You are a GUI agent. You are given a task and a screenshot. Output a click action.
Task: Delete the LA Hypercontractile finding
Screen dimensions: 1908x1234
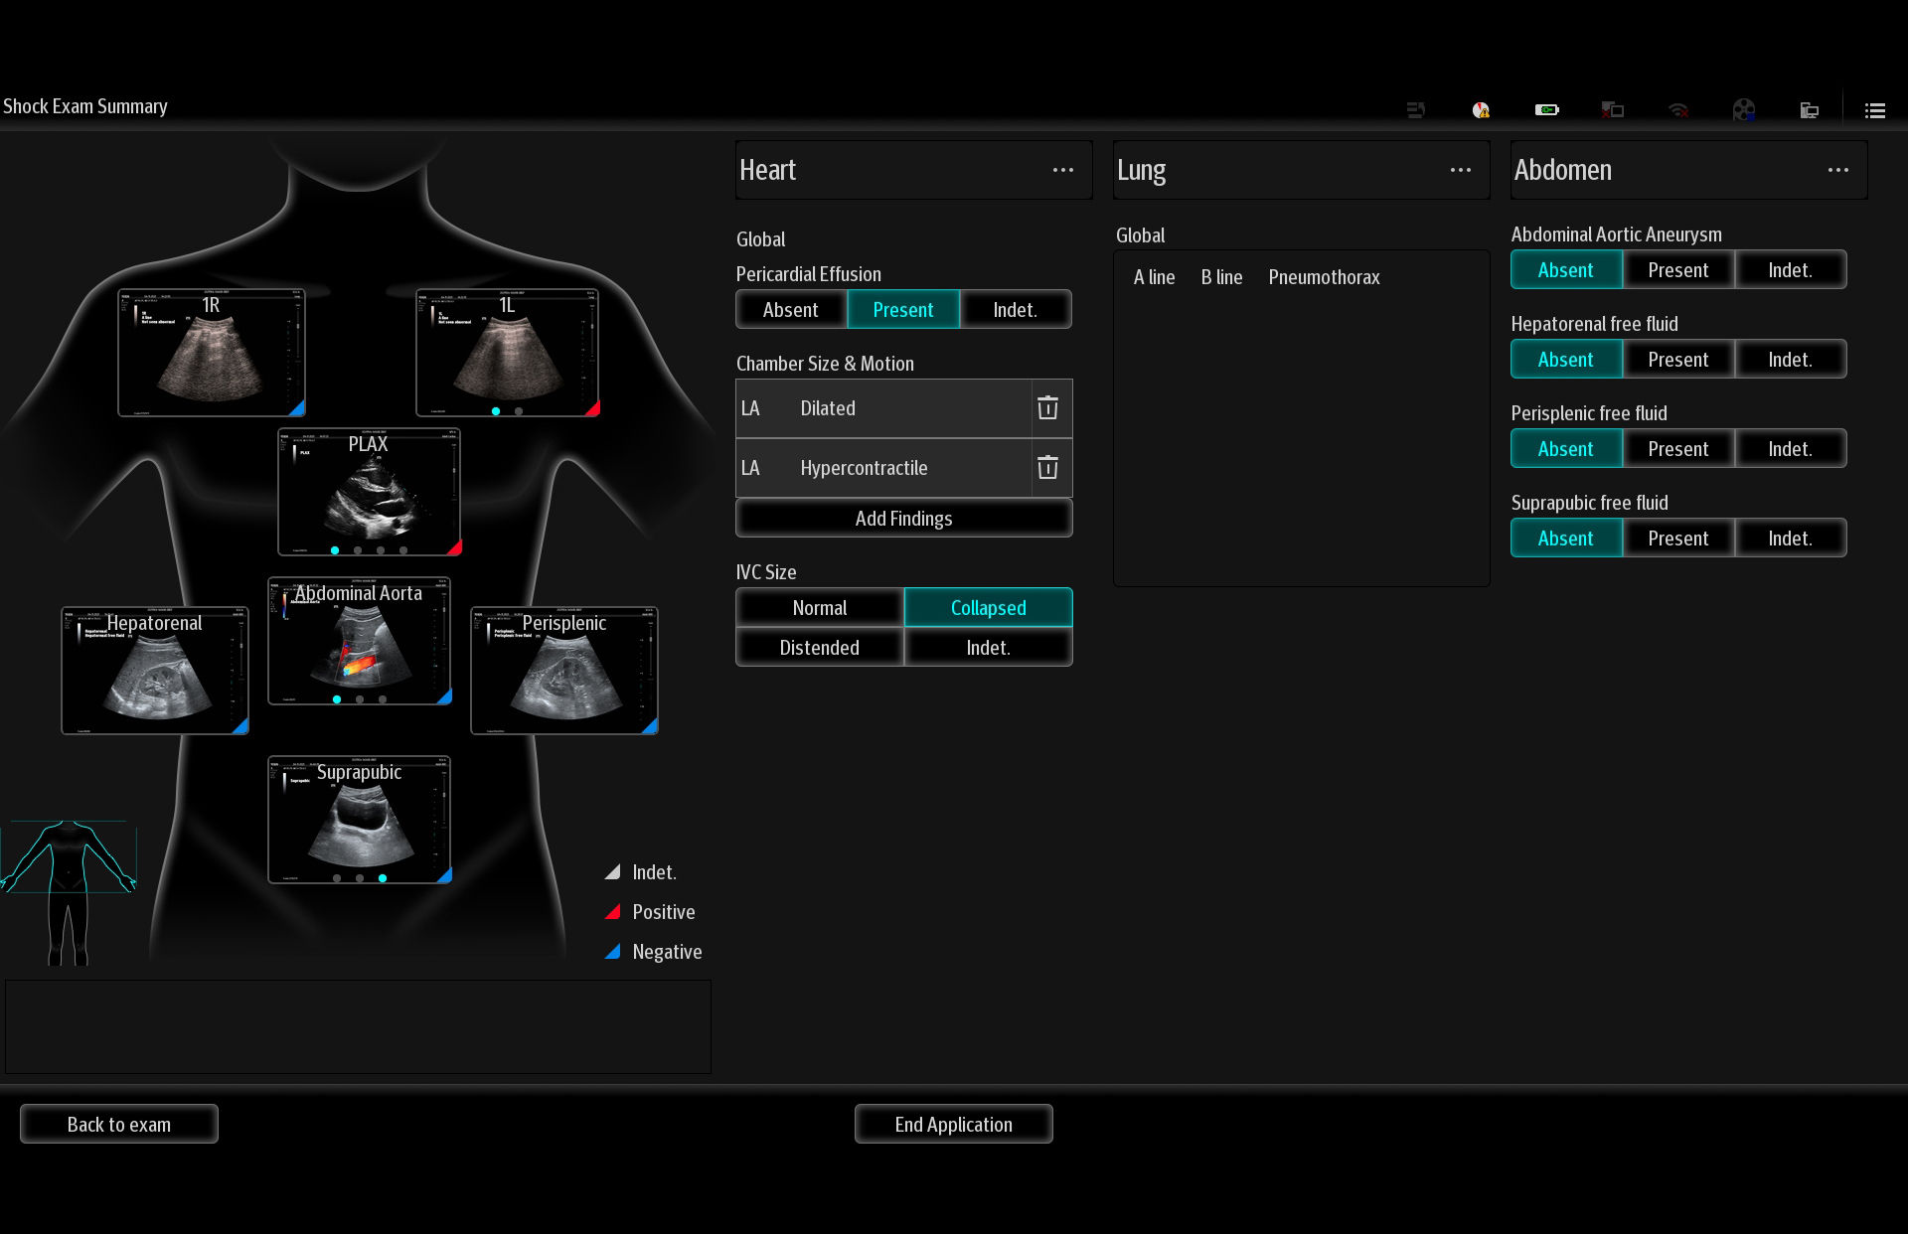coord(1047,468)
